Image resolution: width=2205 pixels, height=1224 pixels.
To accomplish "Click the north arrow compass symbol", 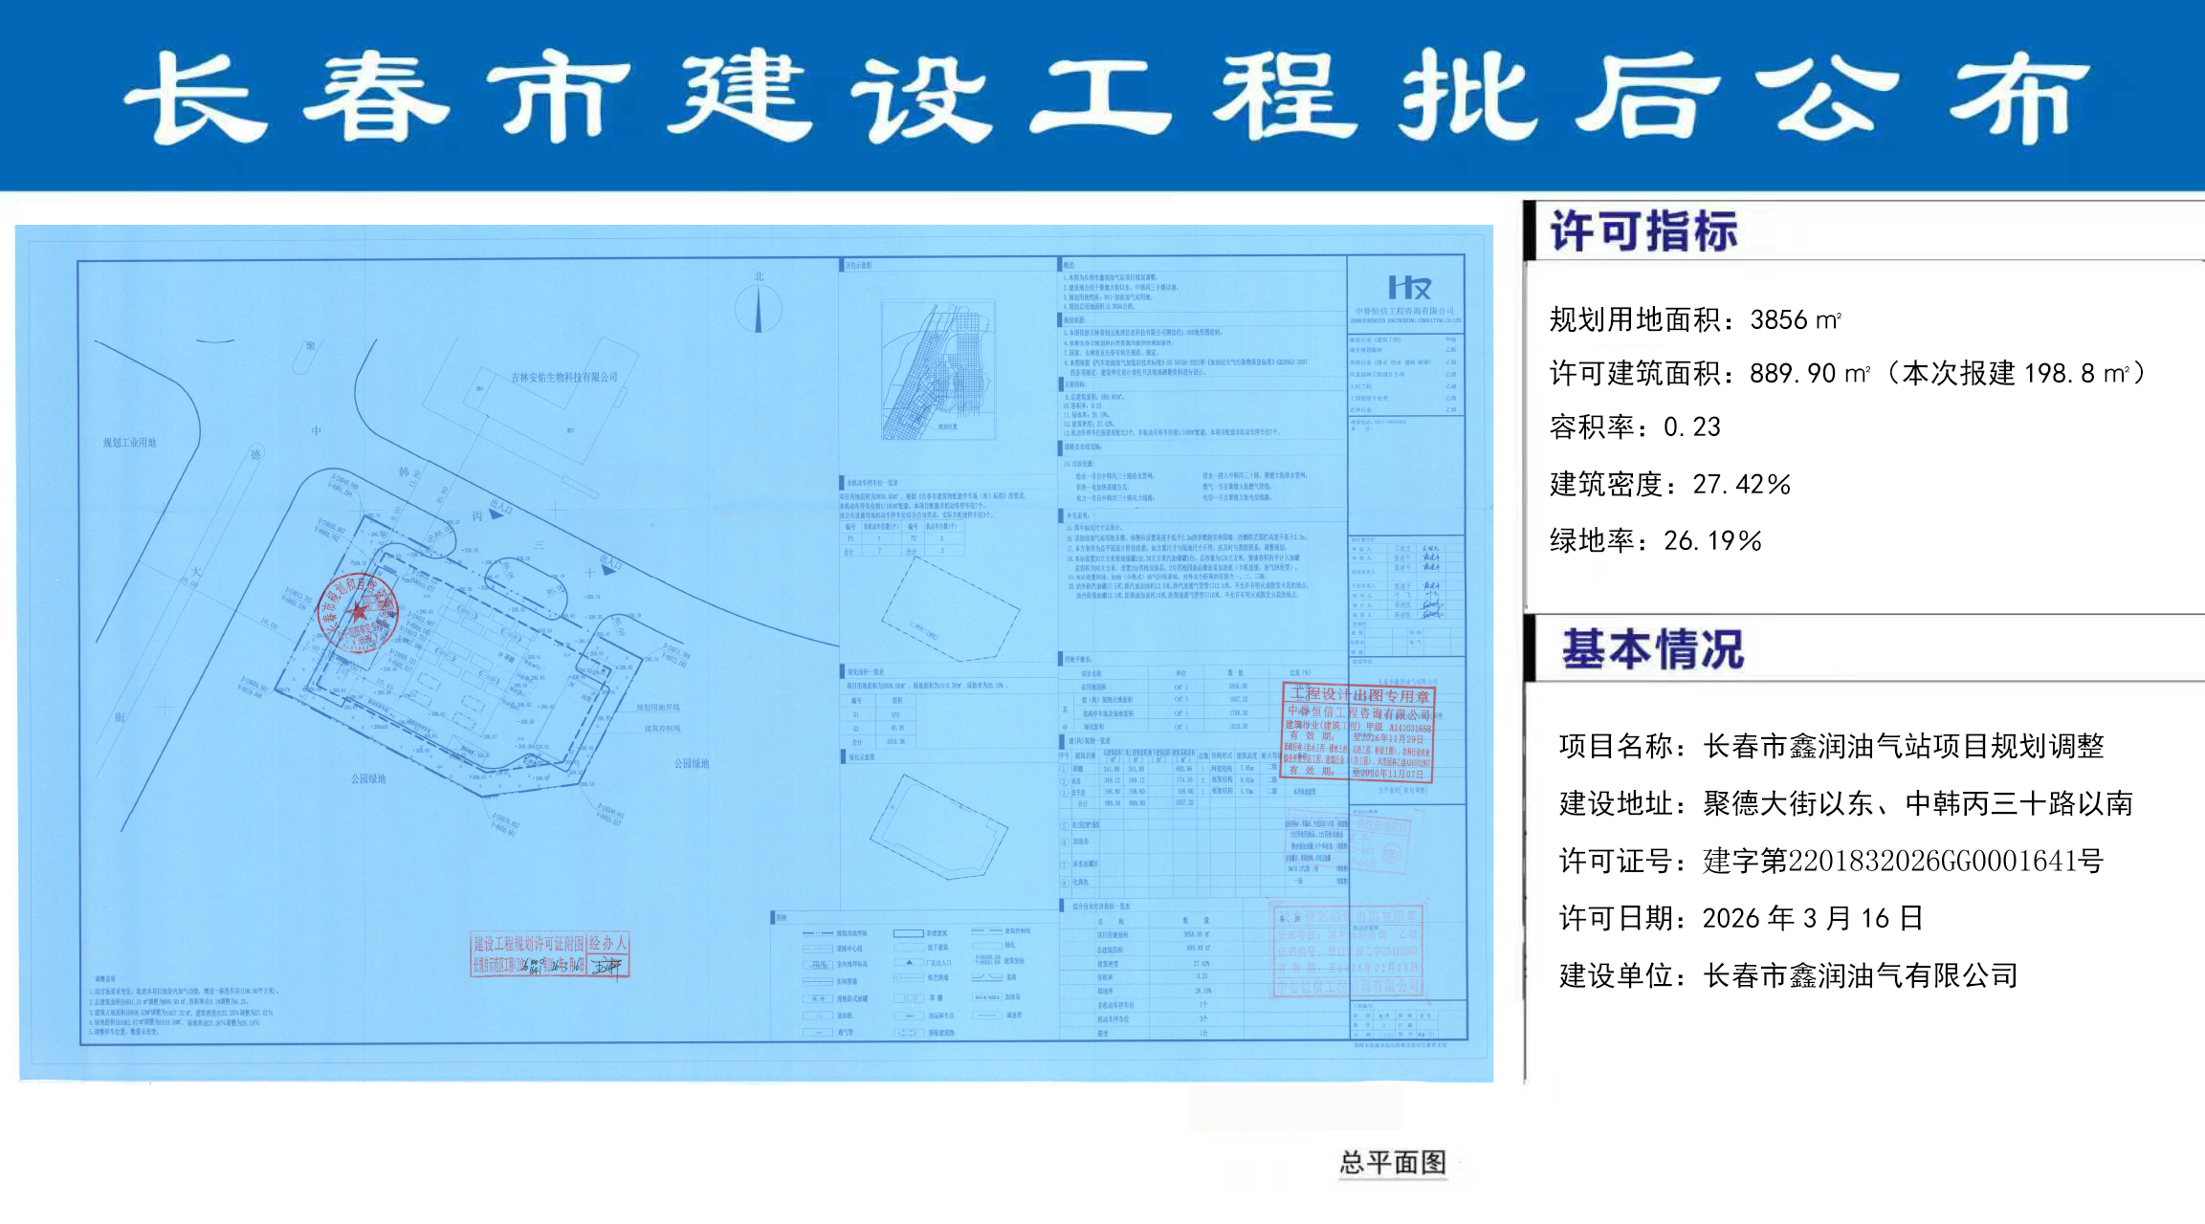I will tap(759, 308).
